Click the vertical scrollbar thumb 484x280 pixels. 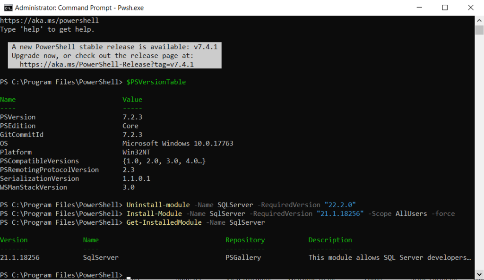pyautogui.click(x=479, y=30)
